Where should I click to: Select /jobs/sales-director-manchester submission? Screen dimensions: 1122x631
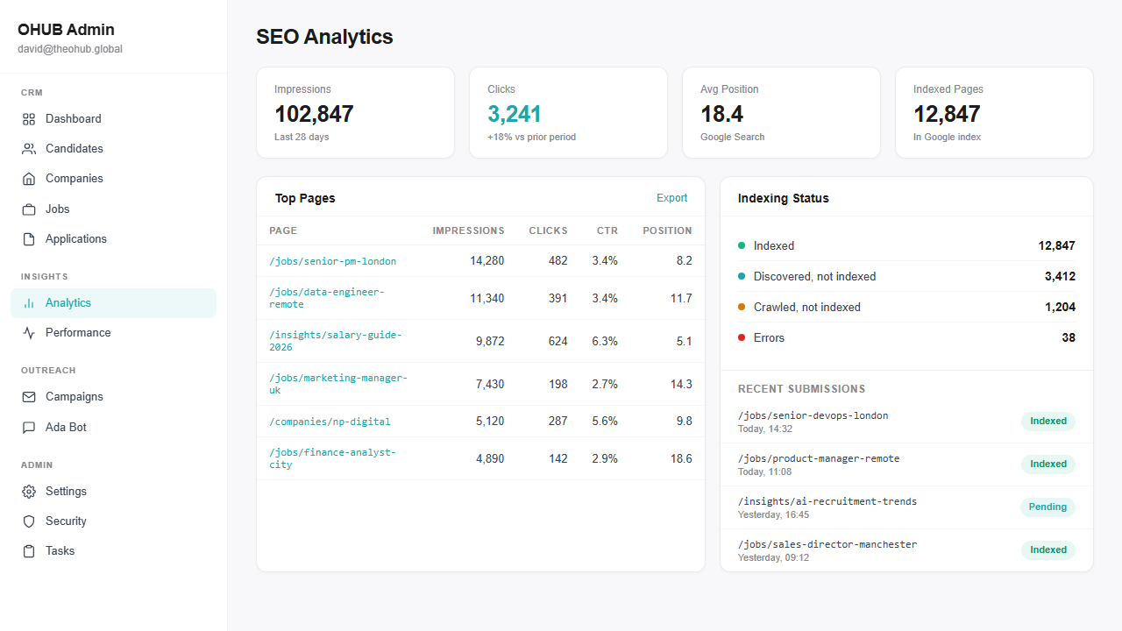click(906, 550)
